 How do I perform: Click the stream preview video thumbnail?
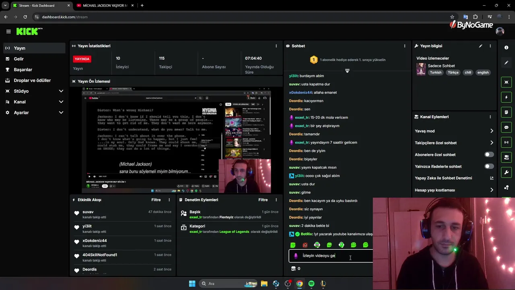point(176,140)
